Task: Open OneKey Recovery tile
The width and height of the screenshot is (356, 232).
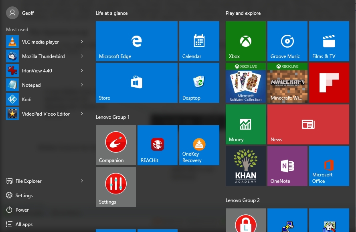Action: click(199, 145)
